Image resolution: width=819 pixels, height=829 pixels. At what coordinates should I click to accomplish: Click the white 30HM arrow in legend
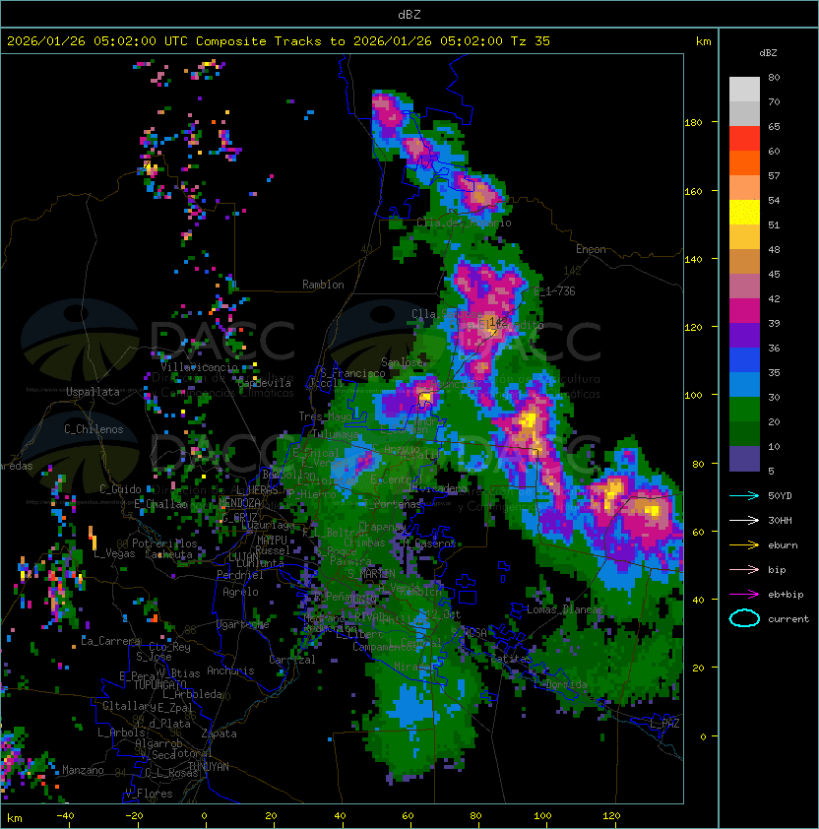click(744, 521)
